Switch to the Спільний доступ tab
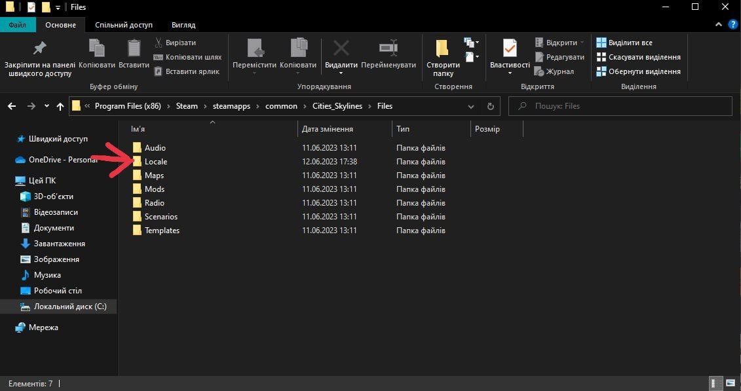This screenshot has width=741, height=391. tap(124, 24)
